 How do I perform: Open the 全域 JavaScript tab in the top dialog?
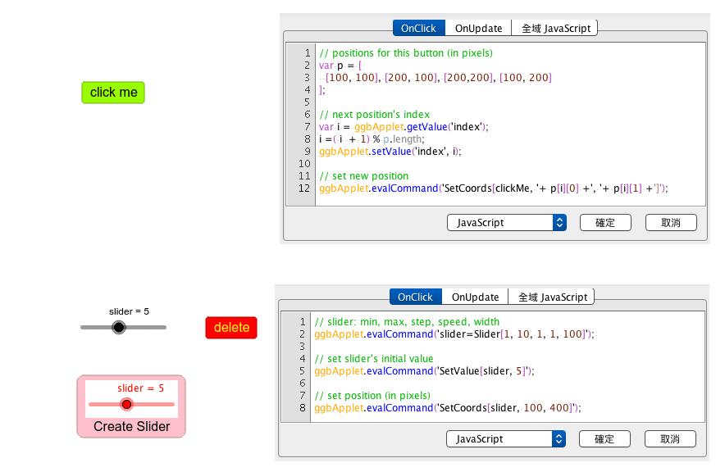pyautogui.click(x=555, y=27)
